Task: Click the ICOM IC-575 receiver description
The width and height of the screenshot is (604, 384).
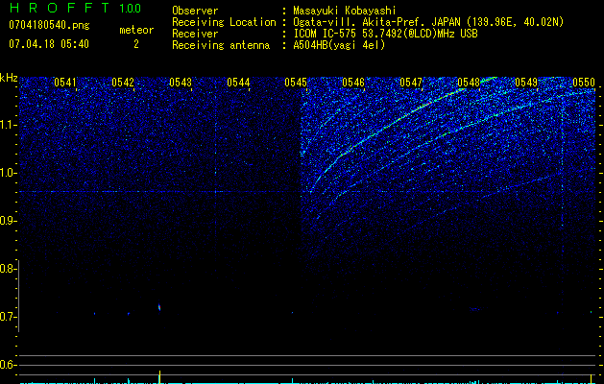Action: (385, 34)
